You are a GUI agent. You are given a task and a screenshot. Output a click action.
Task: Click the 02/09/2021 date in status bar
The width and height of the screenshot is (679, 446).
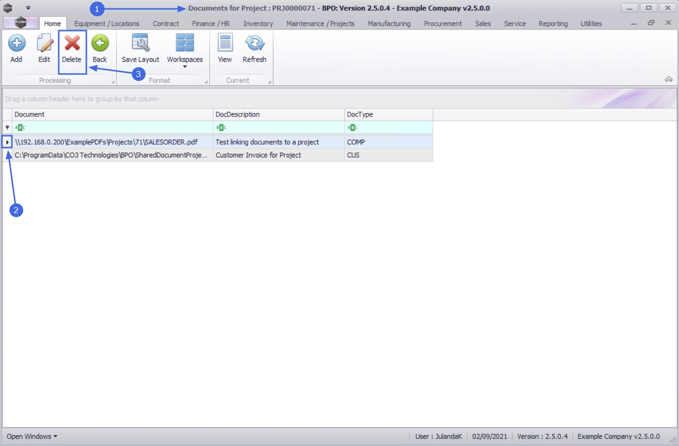pyautogui.click(x=490, y=437)
